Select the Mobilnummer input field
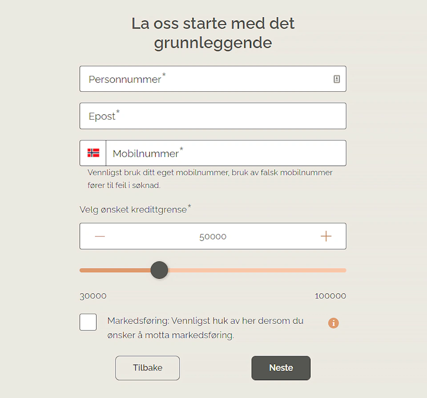Image resolution: width=427 pixels, height=398 pixels. (x=226, y=154)
